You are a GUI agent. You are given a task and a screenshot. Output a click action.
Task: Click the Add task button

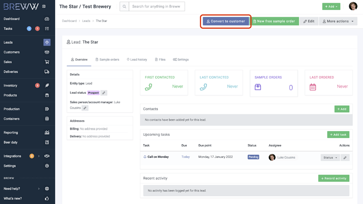click(338, 135)
